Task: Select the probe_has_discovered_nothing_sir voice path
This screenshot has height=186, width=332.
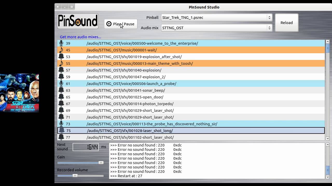Action: [152, 124]
